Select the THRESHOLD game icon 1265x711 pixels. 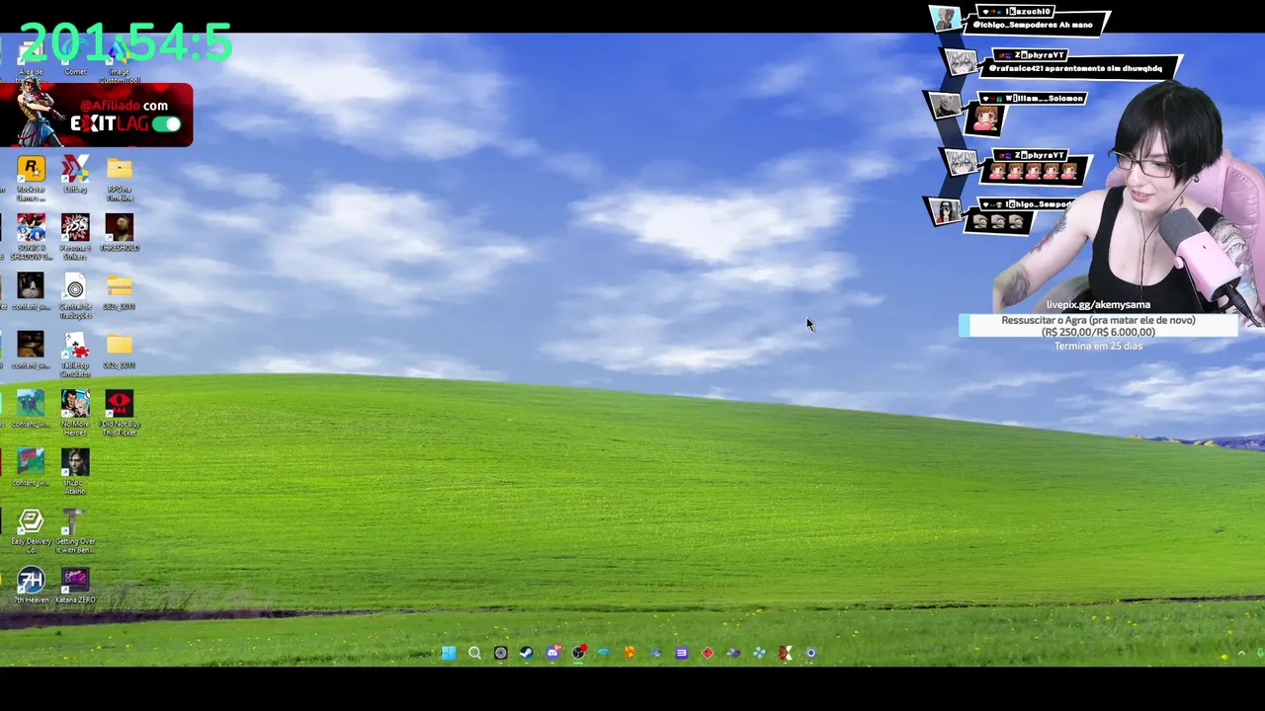coord(120,234)
